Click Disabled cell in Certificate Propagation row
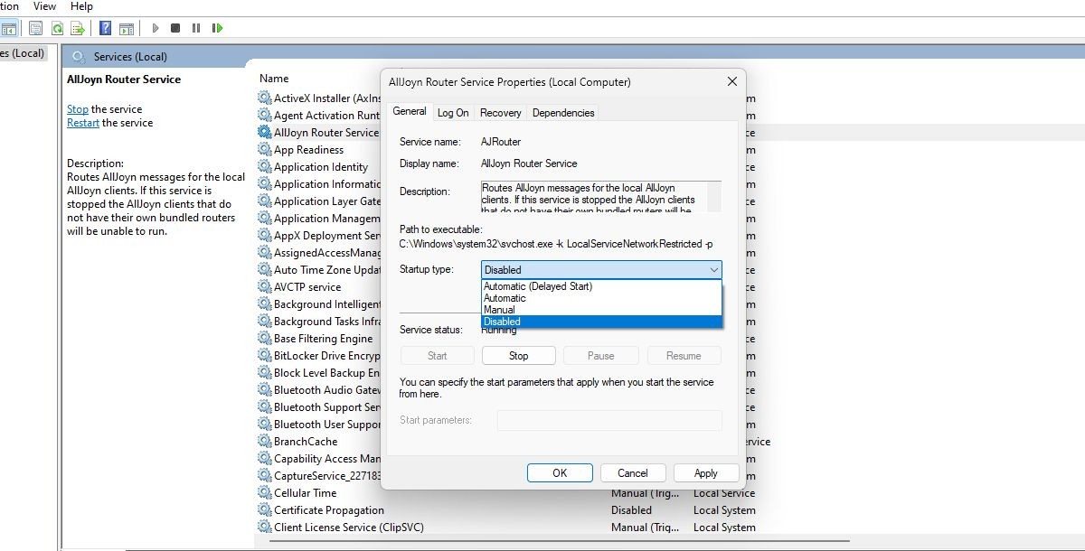The height and width of the screenshot is (551, 1085). (631, 510)
